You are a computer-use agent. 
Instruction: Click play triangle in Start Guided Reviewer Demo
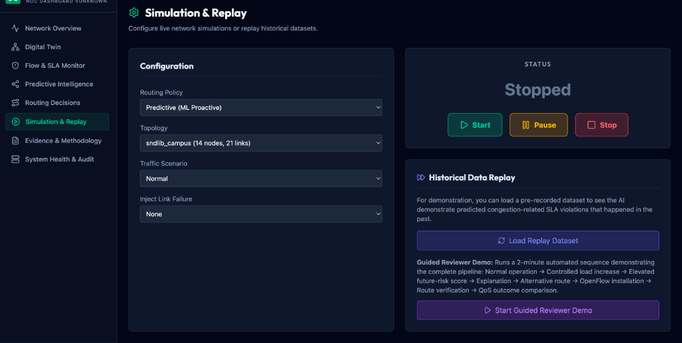pos(488,310)
